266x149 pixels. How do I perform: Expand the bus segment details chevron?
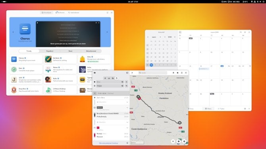click(127, 108)
